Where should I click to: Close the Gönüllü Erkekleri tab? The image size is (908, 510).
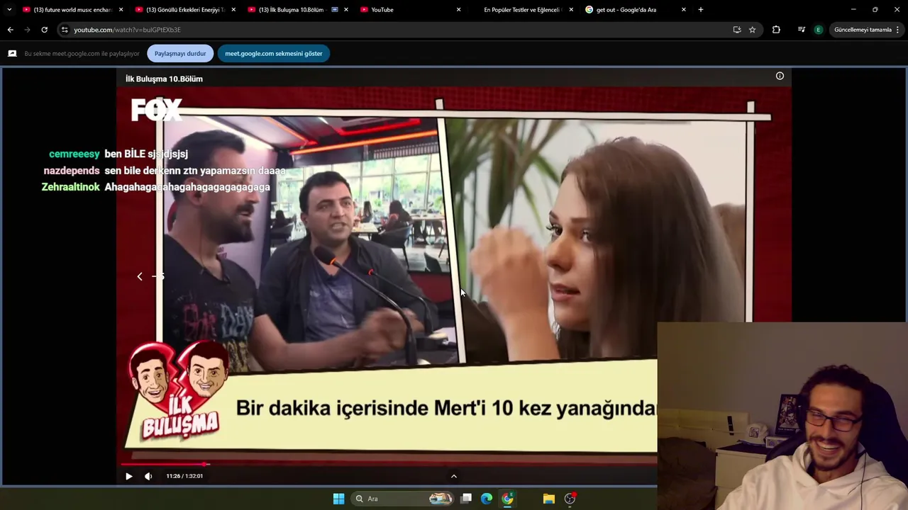click(233, 10)
